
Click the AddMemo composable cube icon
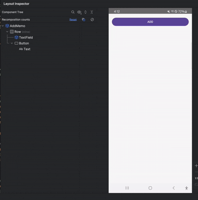tap(7, 26)
